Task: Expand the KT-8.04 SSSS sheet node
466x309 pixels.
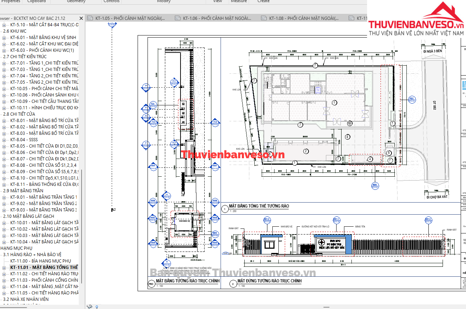Action: pos(4,140)
